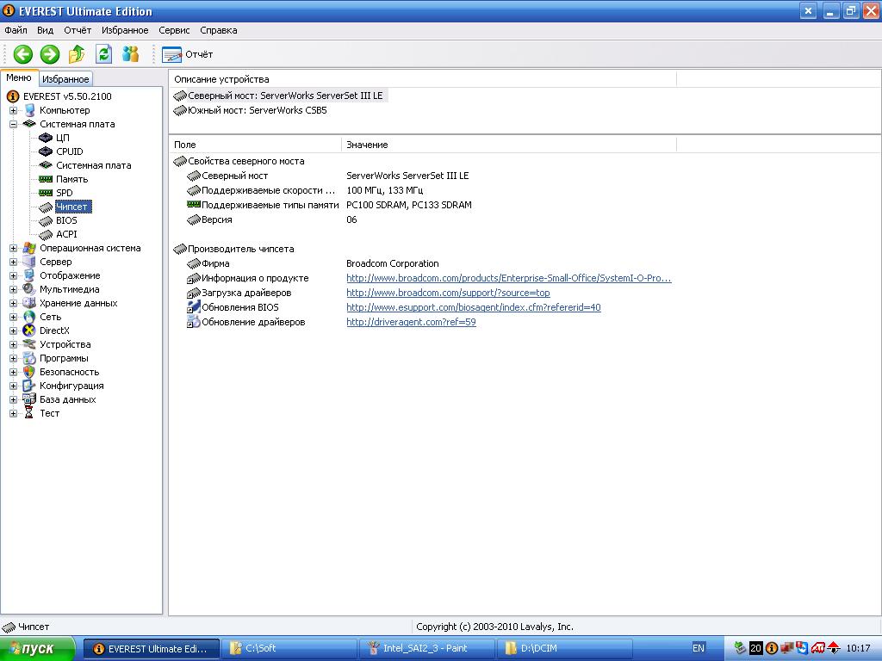Open the Файл menu
The width and height of the screenshot is (882, 661).
(16, 30)
